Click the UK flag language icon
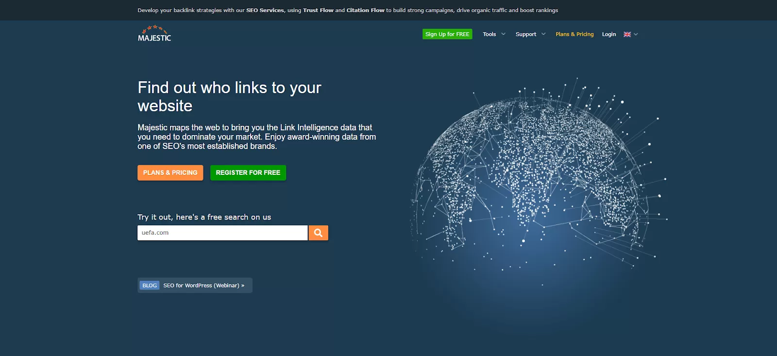777x356 pixels. (x=627, y=34)
